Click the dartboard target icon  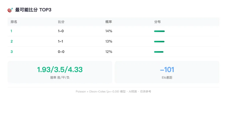(x=10, y=10)
